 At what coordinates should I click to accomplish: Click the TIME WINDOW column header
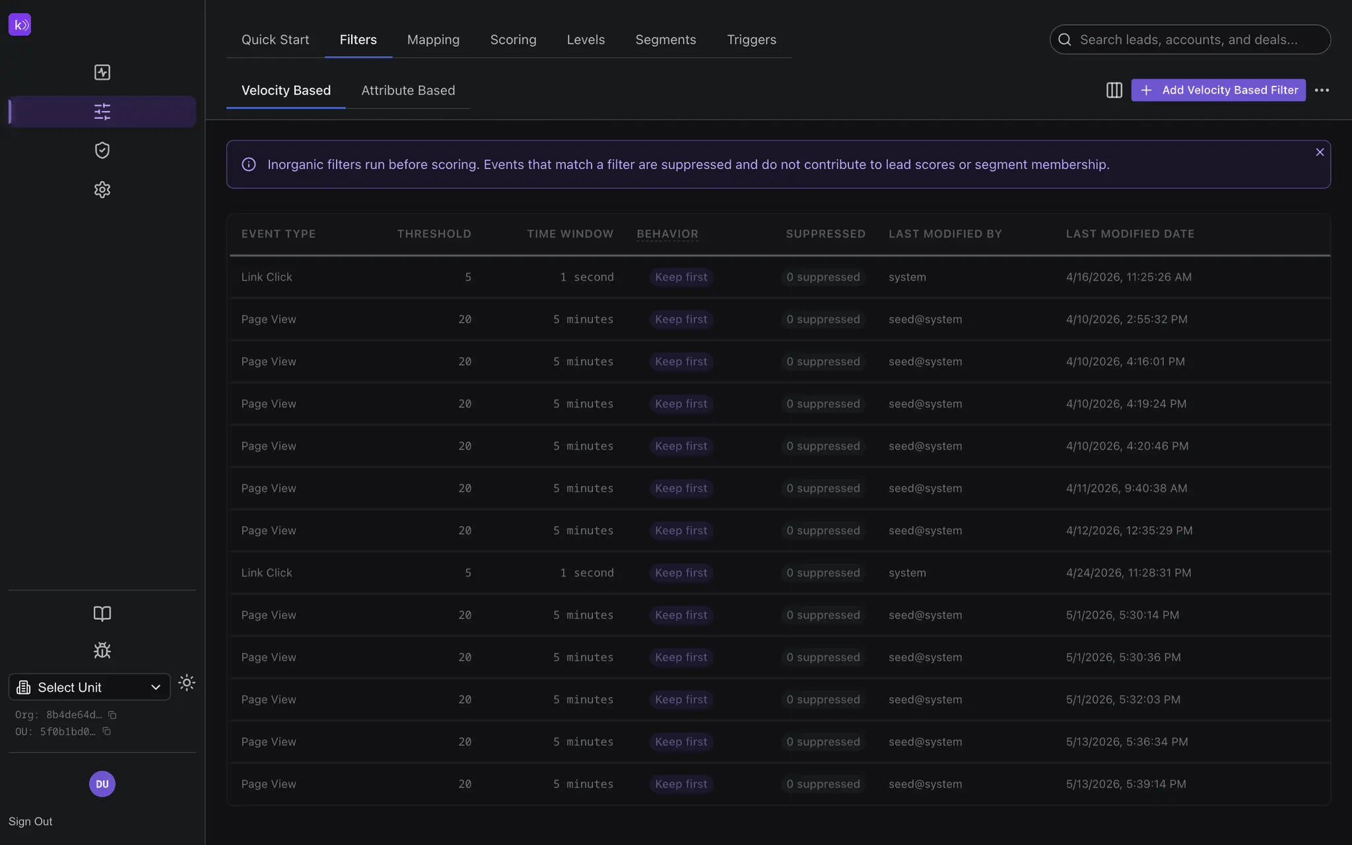tap(570, 234)
